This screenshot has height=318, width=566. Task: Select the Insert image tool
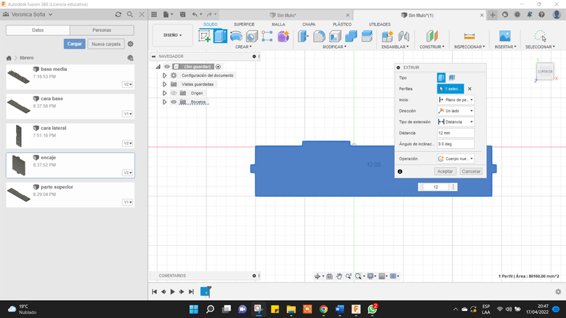[x=505, y=36]
